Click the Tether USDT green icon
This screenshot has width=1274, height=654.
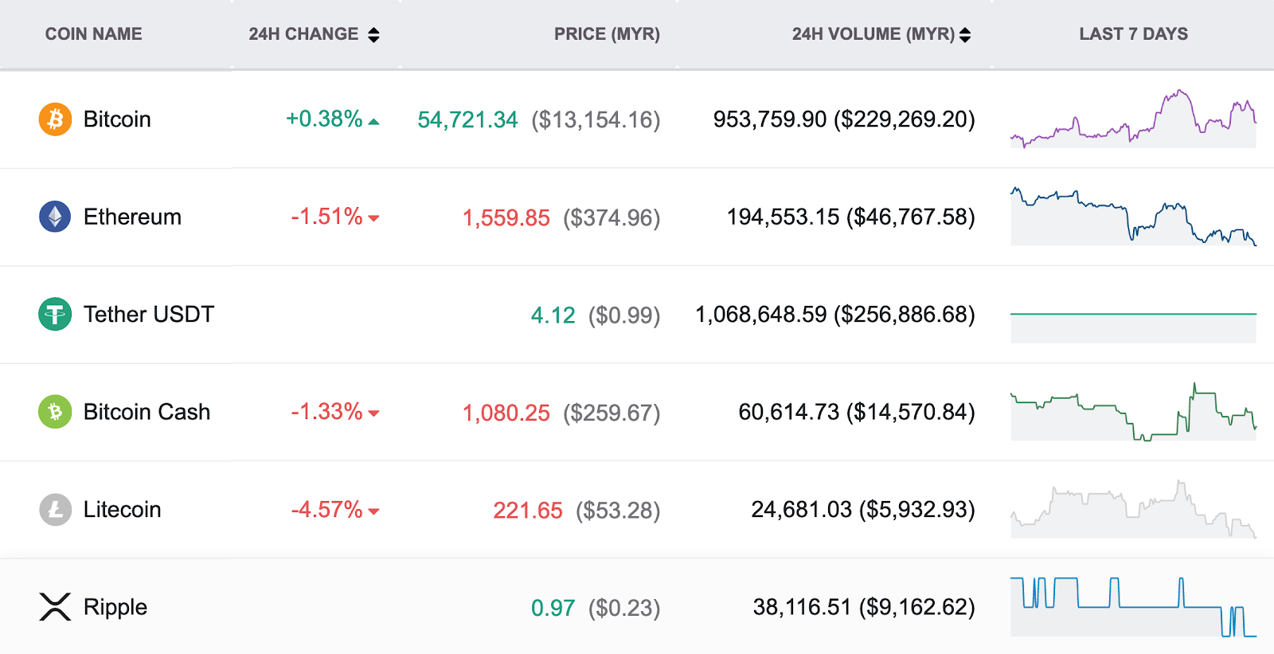point(55,314)
